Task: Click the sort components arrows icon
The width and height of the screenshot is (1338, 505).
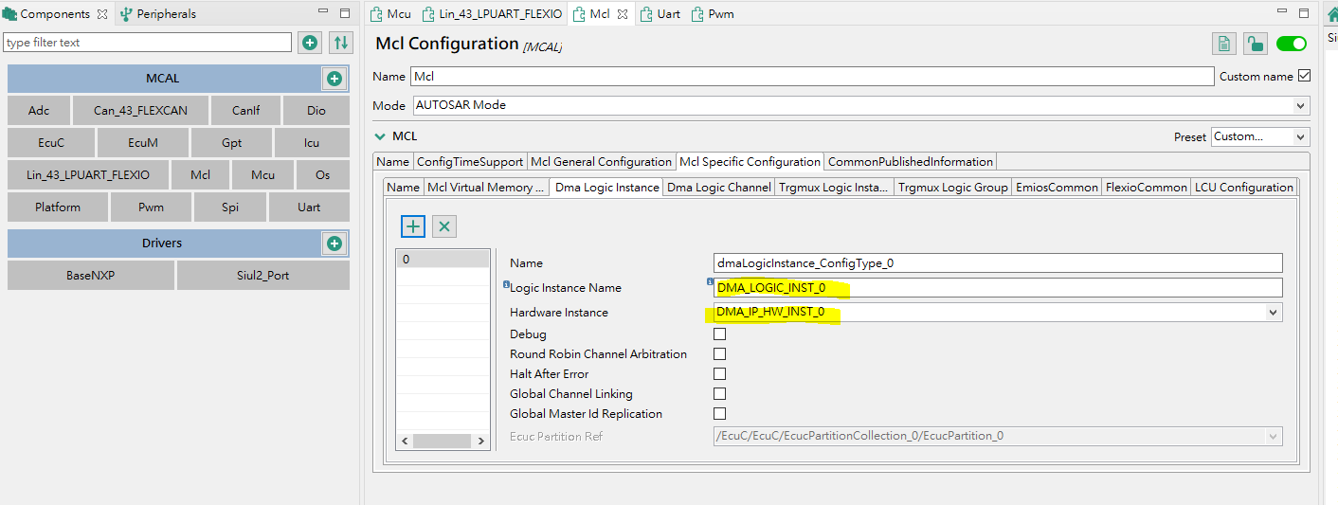Action: (341, 43)
